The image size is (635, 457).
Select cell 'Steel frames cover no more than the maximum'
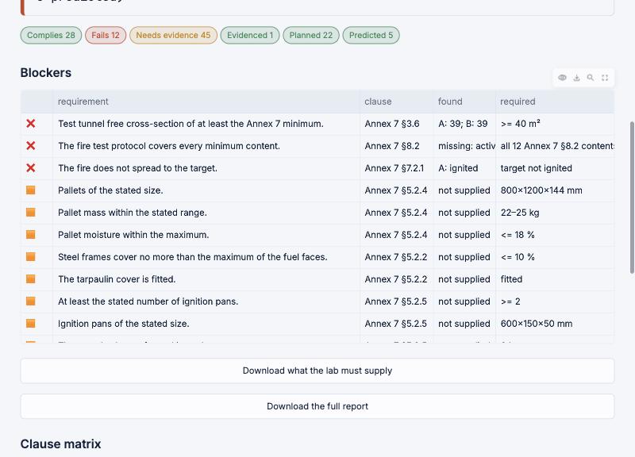click(x=206, y=257)
